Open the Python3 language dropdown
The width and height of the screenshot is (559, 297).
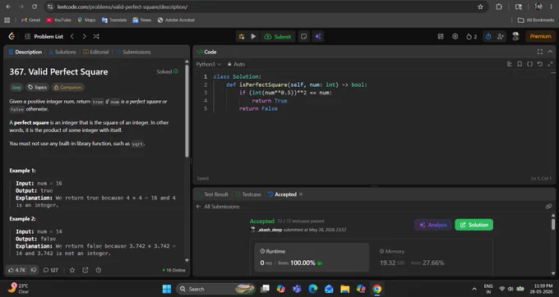(x=209, y=64)
